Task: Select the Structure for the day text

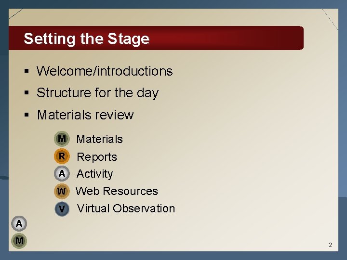Action: tap(97, 93)
